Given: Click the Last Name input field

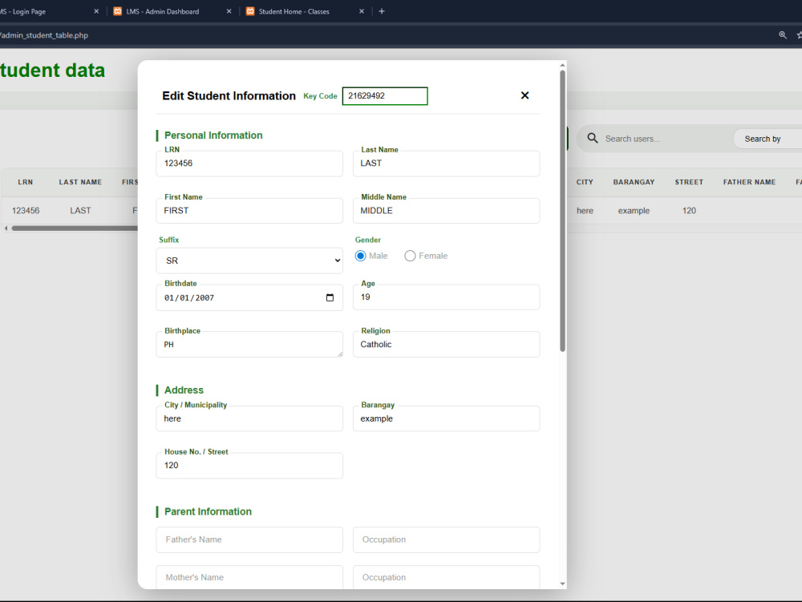Looking at the screenshot, I should [x=446, y=164].
